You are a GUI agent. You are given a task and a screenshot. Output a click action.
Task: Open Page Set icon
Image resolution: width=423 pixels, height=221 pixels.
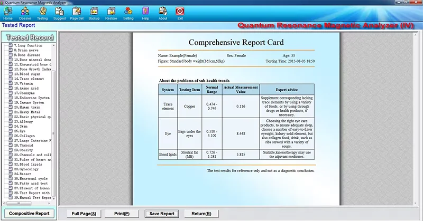(x=77, y=12)
